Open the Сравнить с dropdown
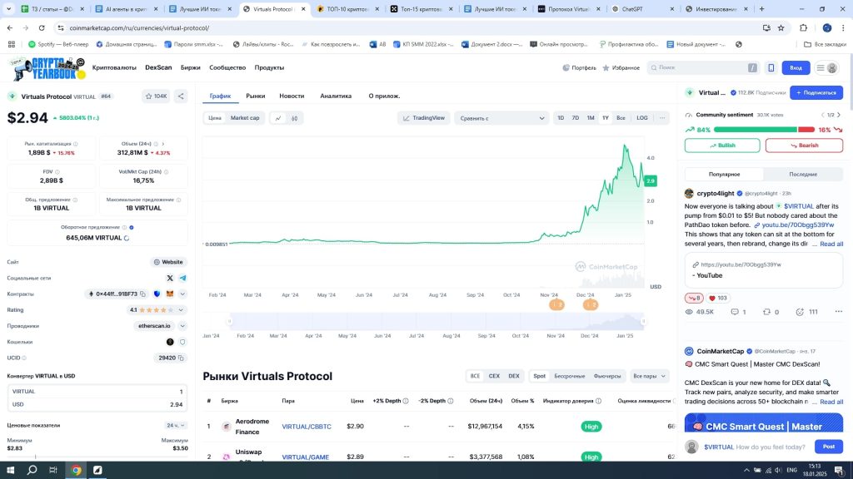Screen dimensions: 853x479 coord(501,118)
